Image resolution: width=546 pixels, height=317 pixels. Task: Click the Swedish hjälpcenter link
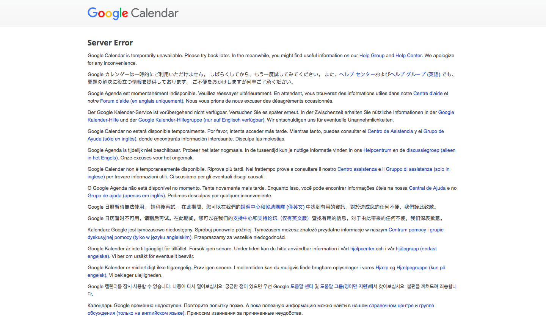362,248
